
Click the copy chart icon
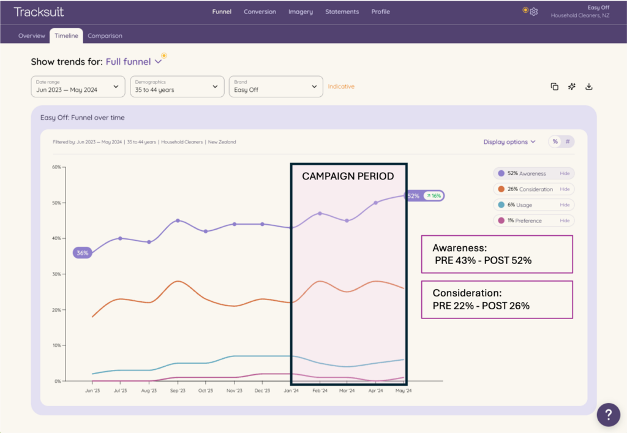[554, 86]
